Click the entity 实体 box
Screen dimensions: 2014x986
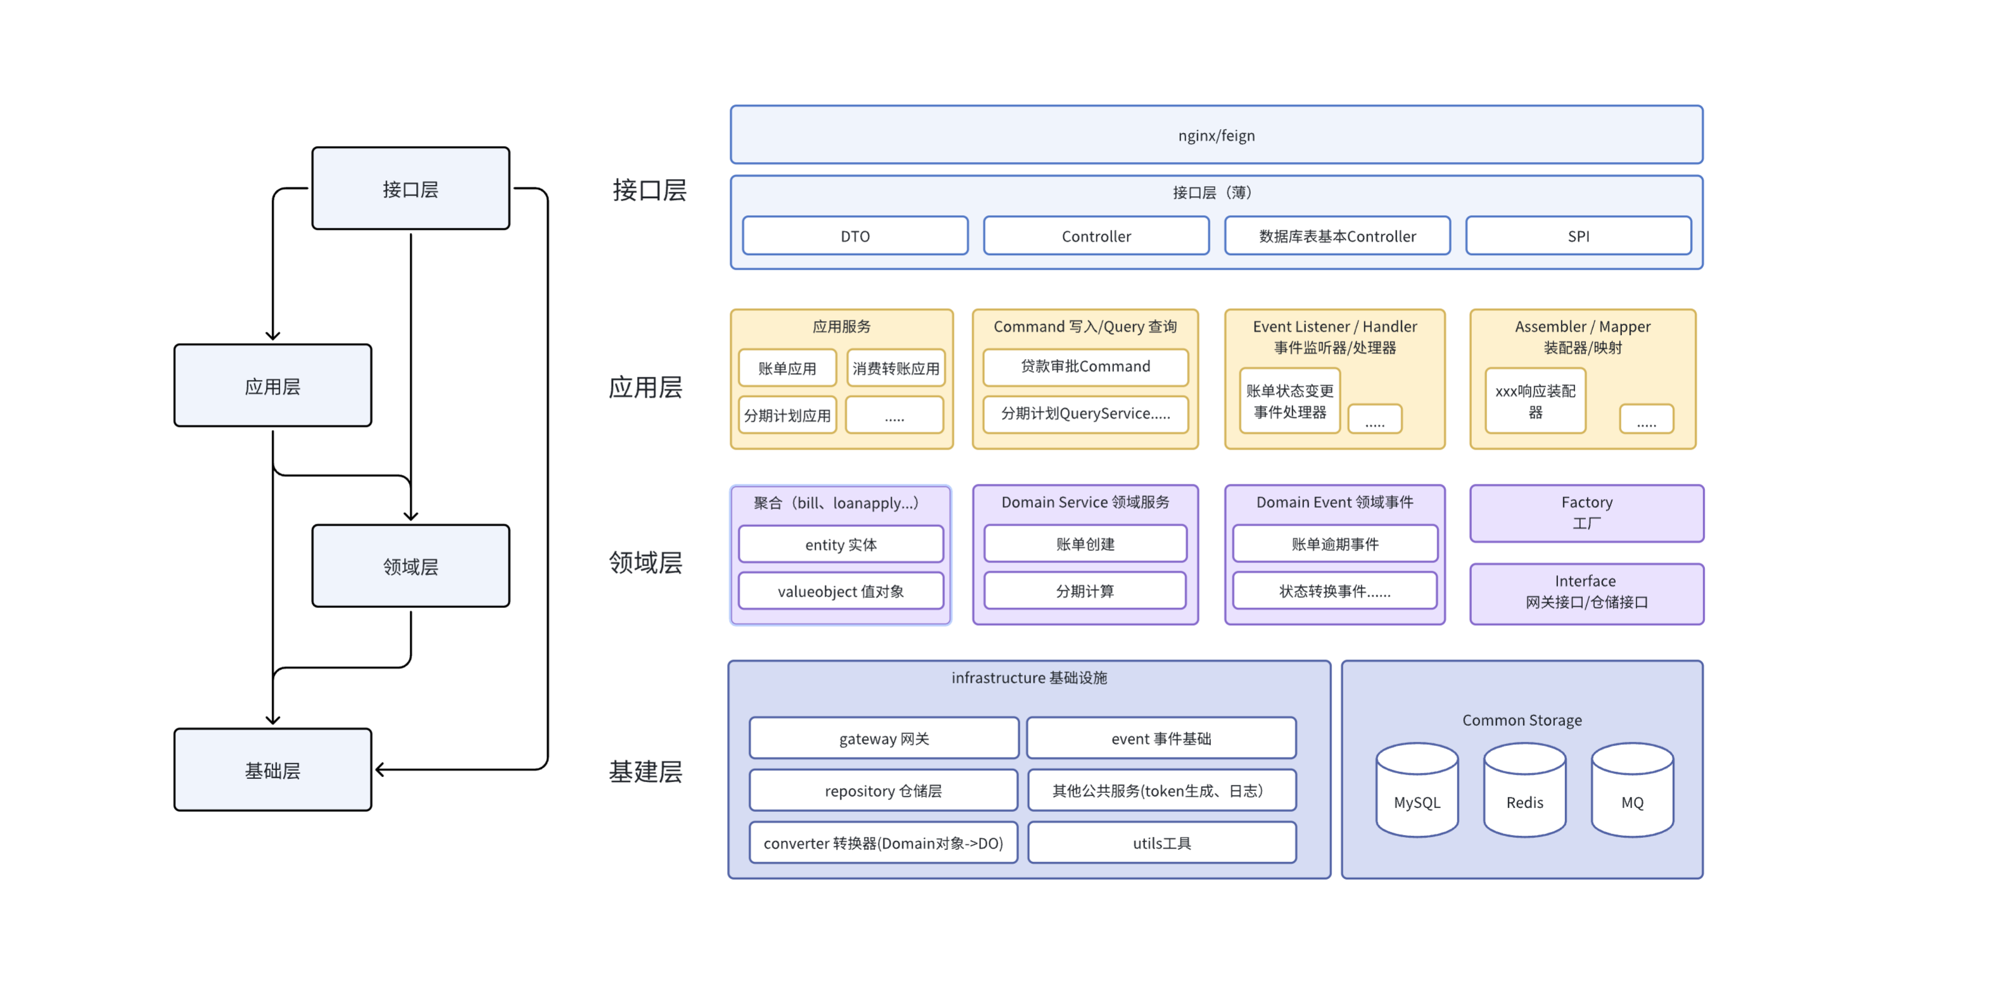click(x=840, y=543)
